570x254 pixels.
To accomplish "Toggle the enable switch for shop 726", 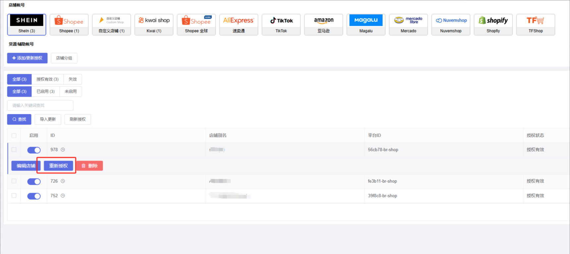I will click(x=34, y=181).
